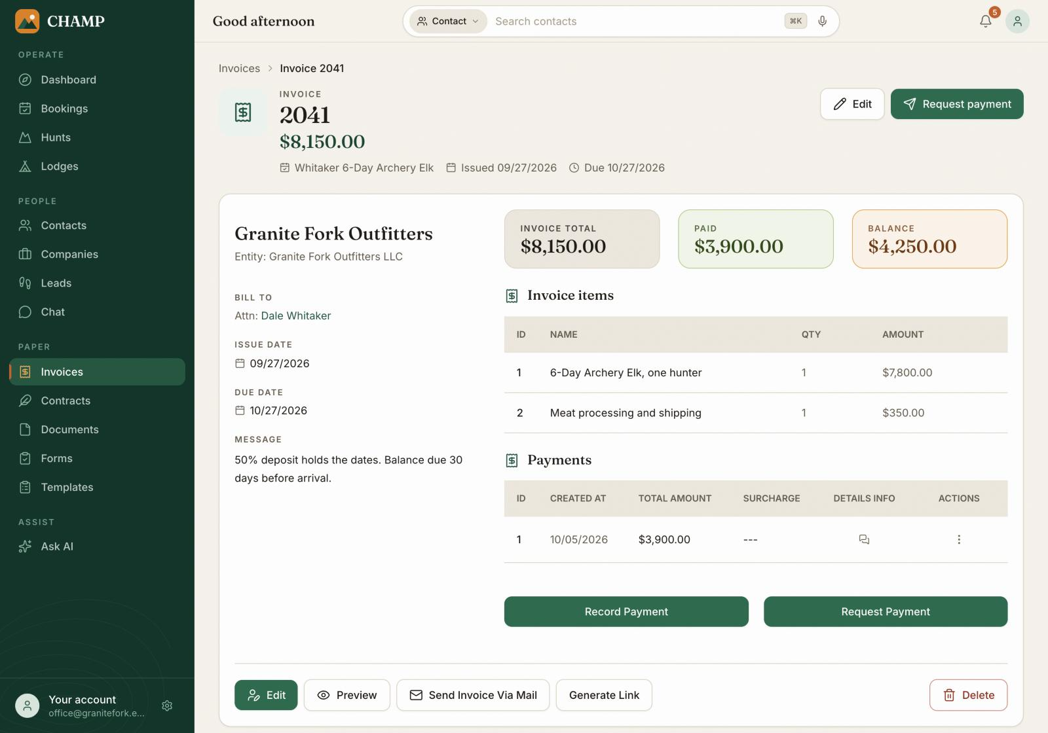The height and width of the screenshot is (733, 1048).
Task: Open the user profile avatar menu
Action: (x=1017, y=22)
